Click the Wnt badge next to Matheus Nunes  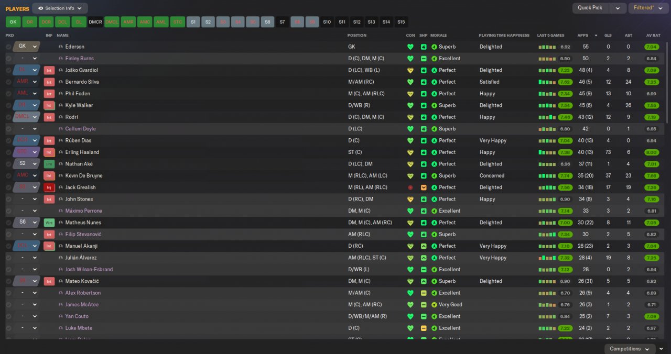point(49,223)
